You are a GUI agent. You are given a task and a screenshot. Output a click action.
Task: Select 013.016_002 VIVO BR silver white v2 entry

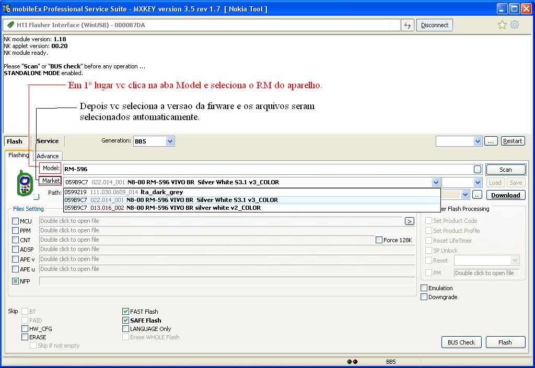pyautogui.click(x=252, y=208)
